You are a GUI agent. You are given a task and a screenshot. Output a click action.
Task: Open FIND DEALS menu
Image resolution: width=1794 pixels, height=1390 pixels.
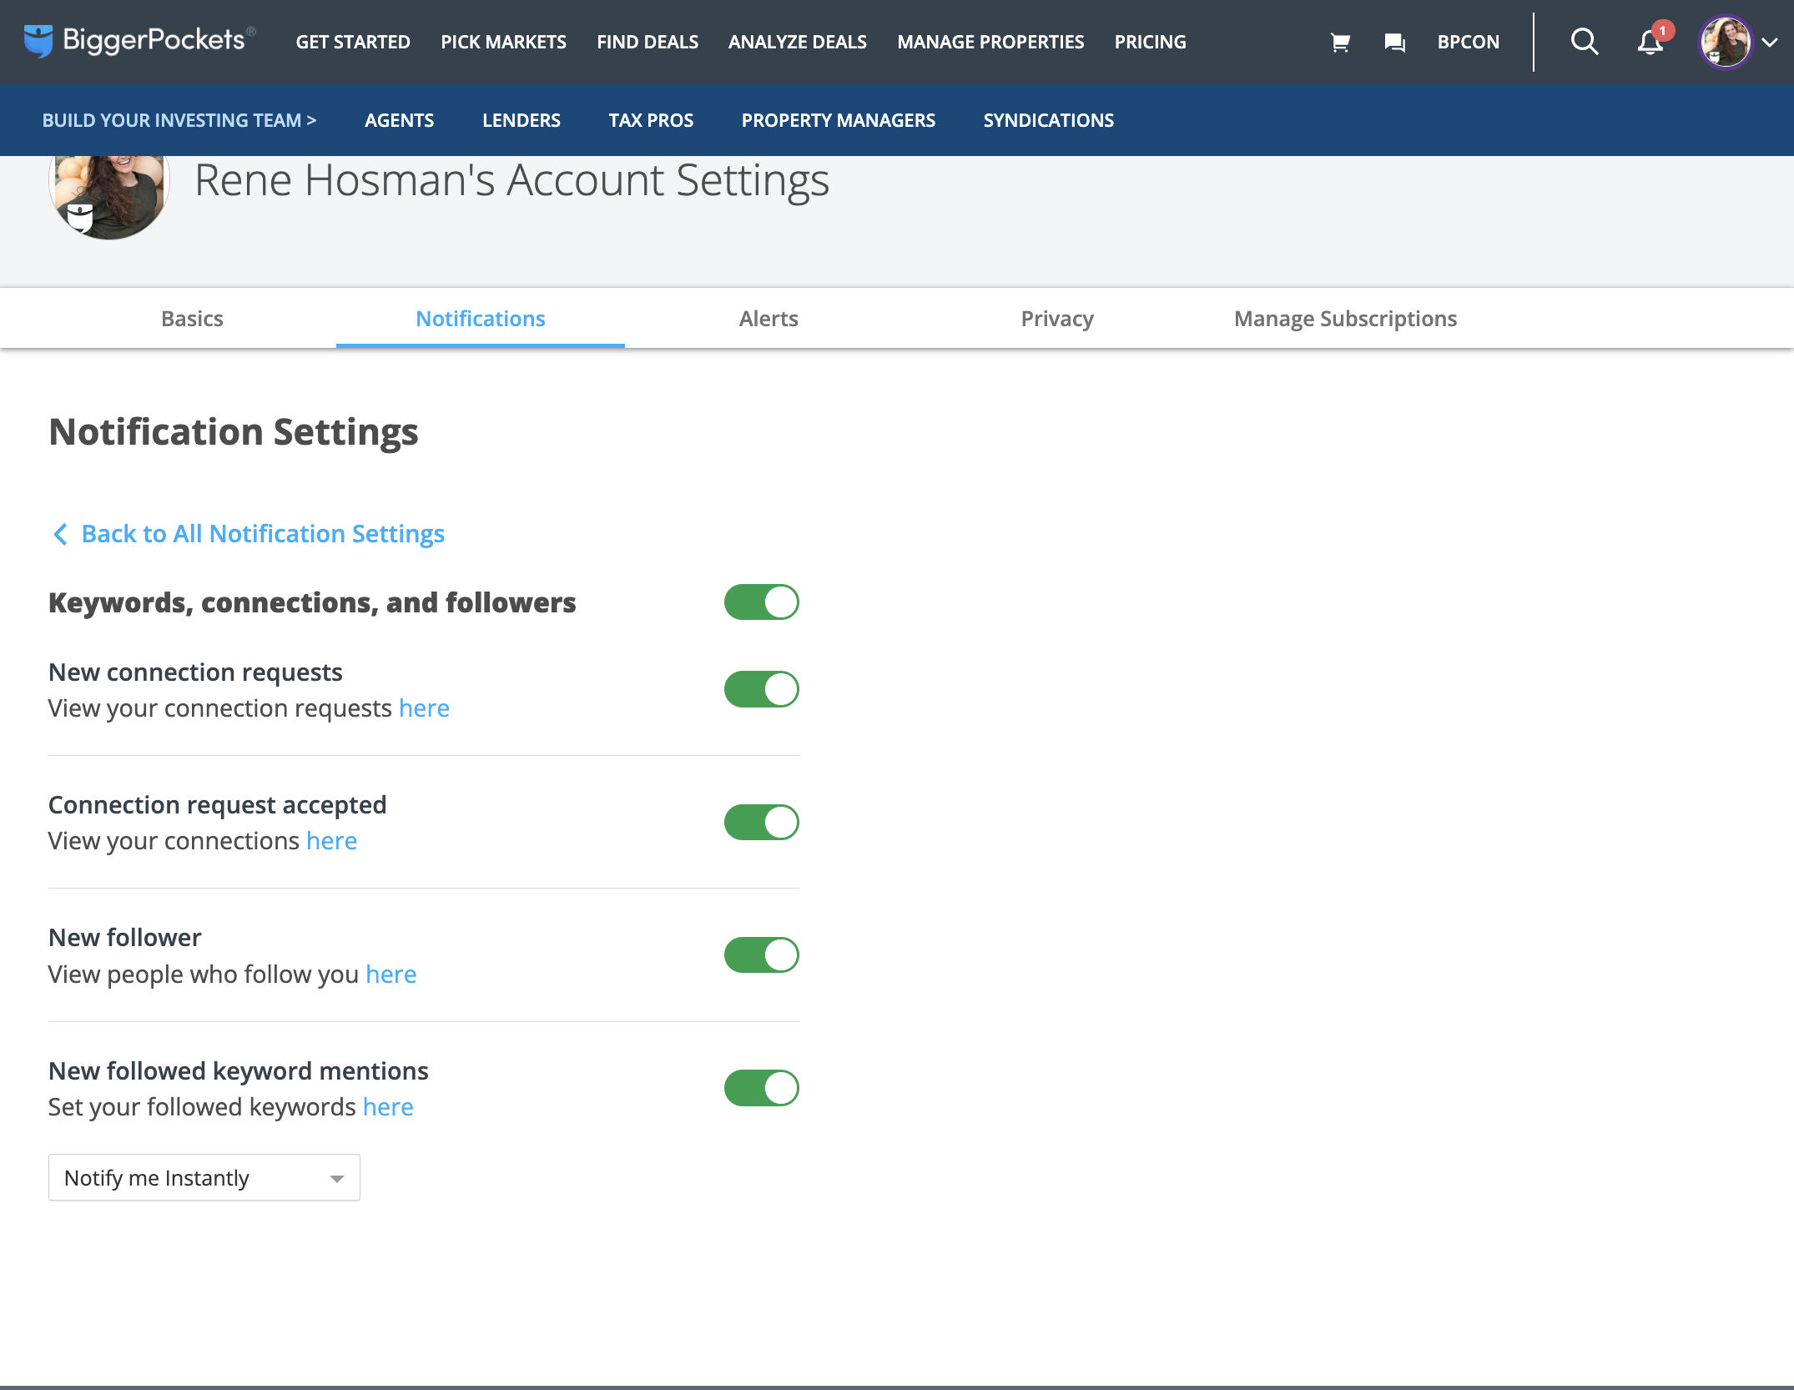point(648,42)
